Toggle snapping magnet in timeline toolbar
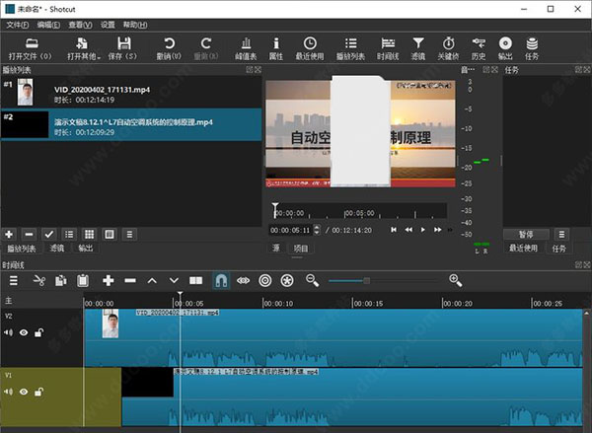This screenshot has height=433, width=592. pyautogui.click(x=222, y=280)
